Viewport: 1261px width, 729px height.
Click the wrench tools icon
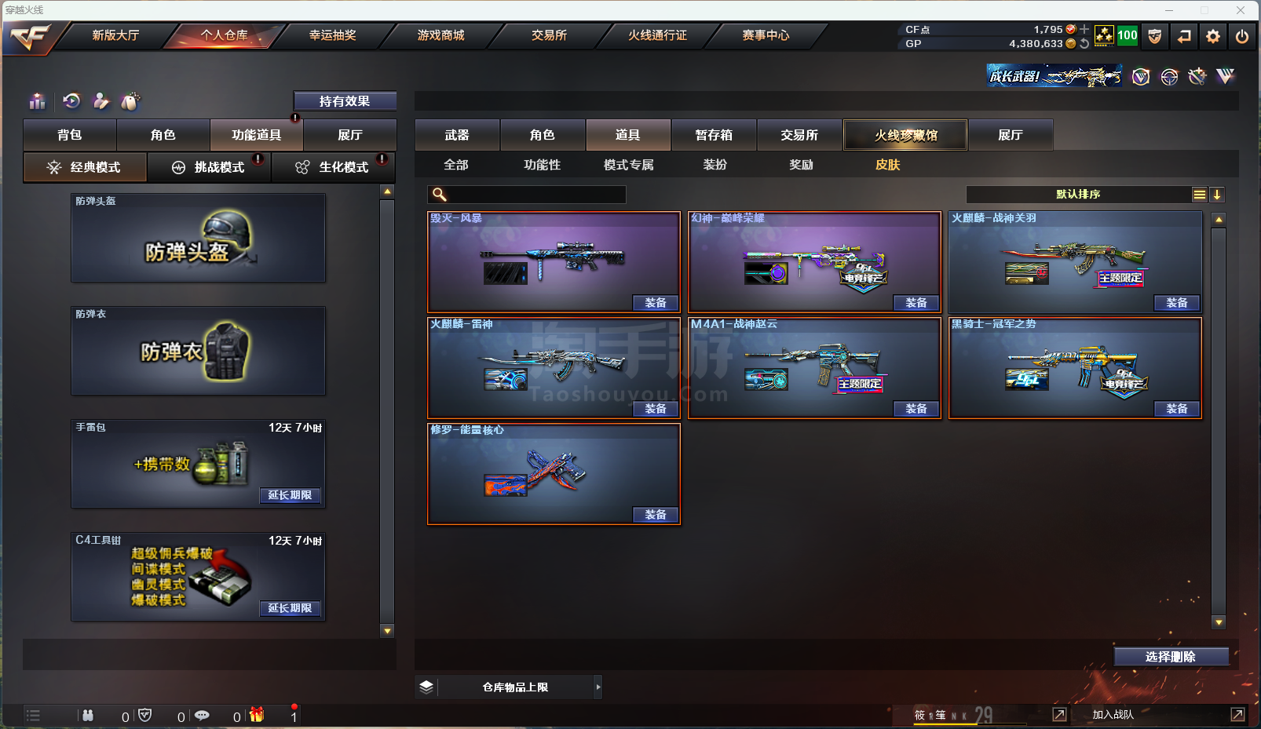point(1197,76)
